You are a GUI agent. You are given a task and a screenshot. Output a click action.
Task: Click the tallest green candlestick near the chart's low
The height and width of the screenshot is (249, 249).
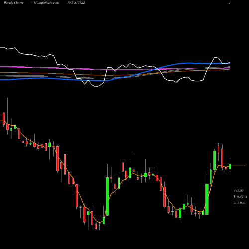[x=107, y=196]
